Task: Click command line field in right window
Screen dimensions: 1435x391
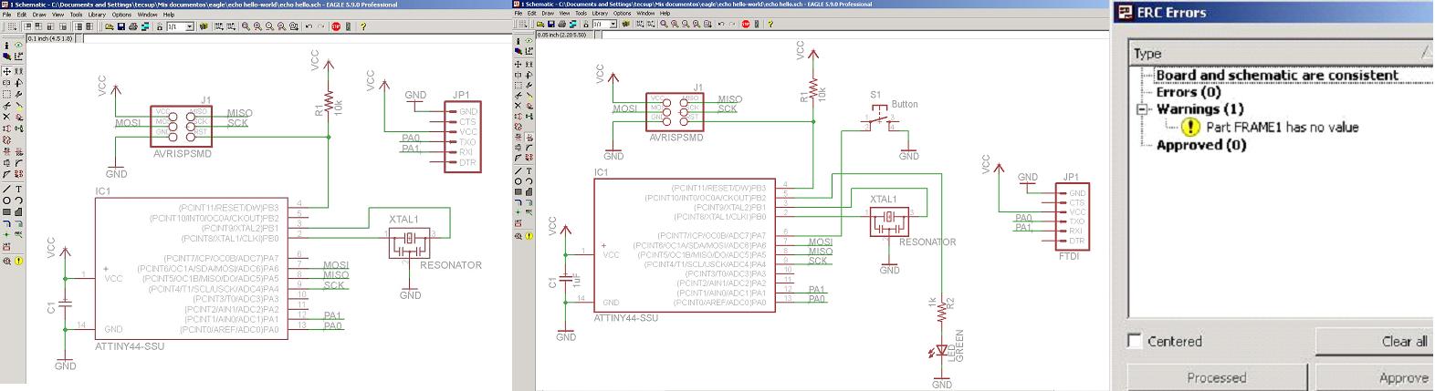Action: pos(855,35)
